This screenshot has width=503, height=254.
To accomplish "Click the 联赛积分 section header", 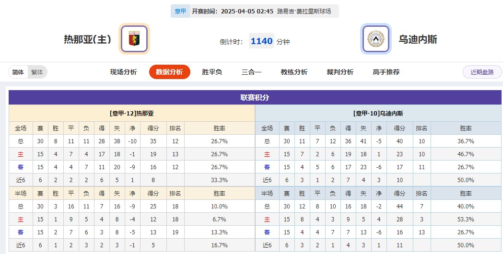I will tap(255, 97).
